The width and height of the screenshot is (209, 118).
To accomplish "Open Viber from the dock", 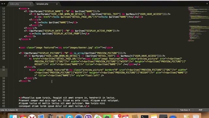I will pos(88,116).
